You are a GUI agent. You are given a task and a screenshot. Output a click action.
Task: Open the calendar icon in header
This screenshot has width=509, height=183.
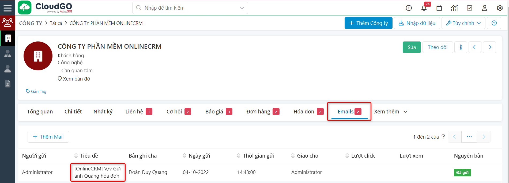click(439, 8)
